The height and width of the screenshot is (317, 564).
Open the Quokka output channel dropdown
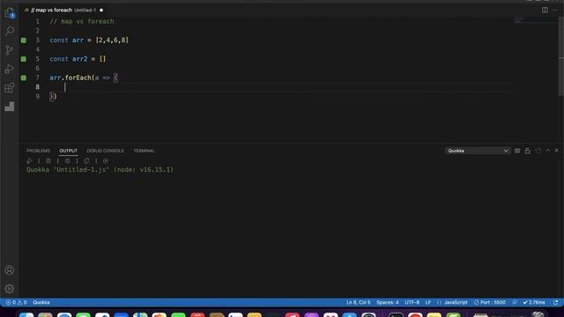point(478,151)
